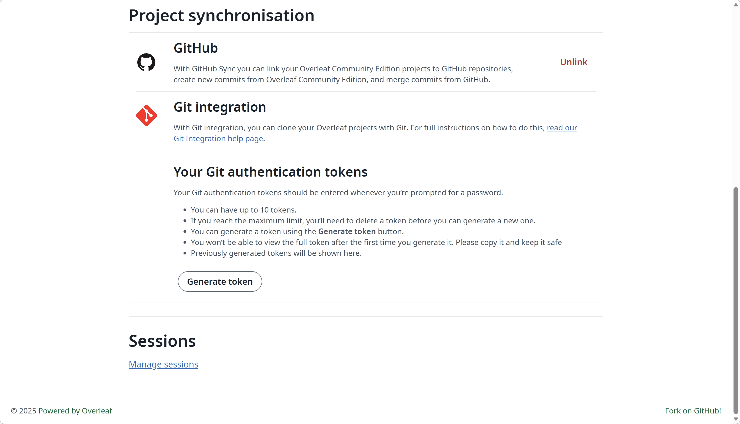Viewport: 740px width, 424px height.
Task: Click the © 2025 copyright text
Action: (24, 410)
